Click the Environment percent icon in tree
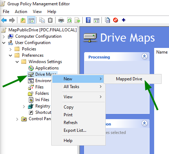 tap(31, 81)
